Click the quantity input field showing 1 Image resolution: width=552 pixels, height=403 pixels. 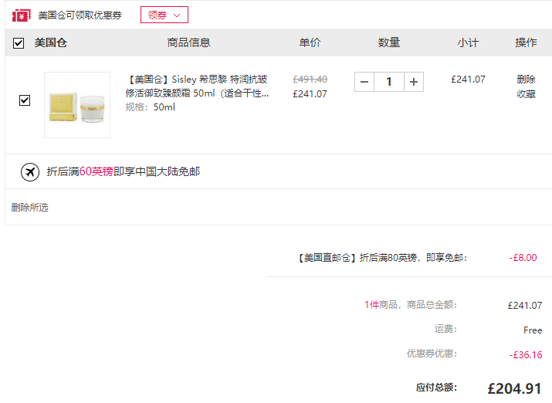[389, 82]
